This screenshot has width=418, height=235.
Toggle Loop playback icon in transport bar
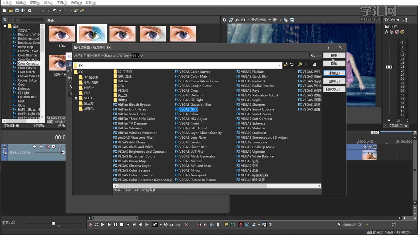coord(97,225)
